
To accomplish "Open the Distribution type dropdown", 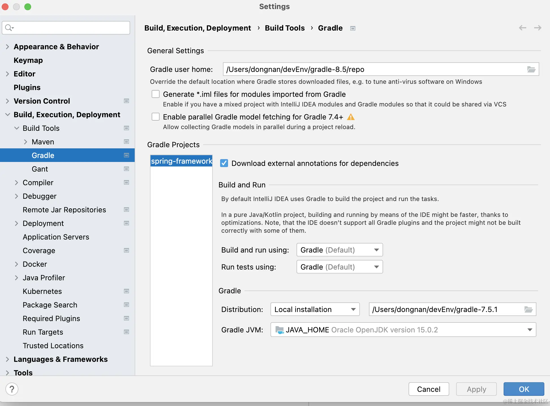I will coord(315,309).
